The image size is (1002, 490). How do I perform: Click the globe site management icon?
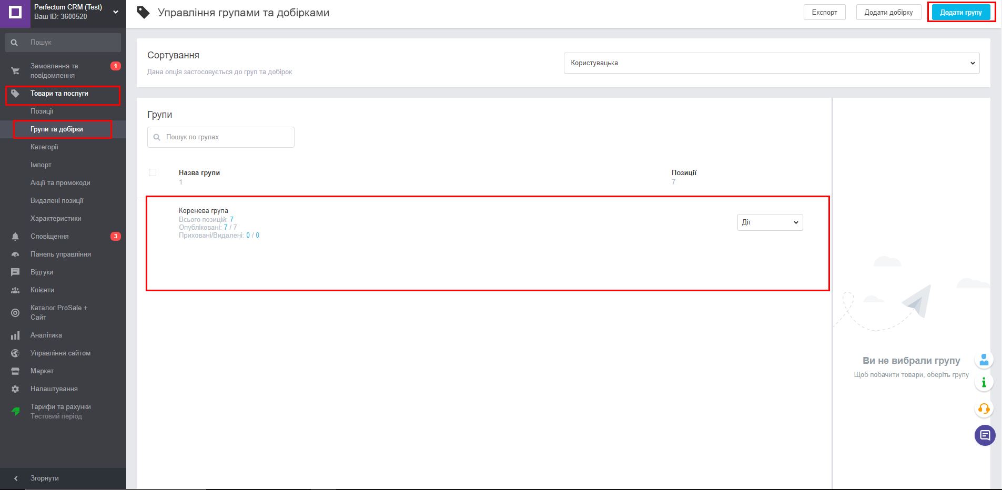(x=15, y=353)
